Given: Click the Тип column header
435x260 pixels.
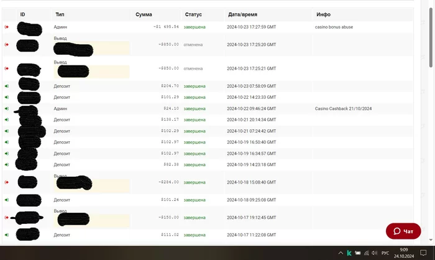Looking at the screenshot, I should [x=60, y=14].
